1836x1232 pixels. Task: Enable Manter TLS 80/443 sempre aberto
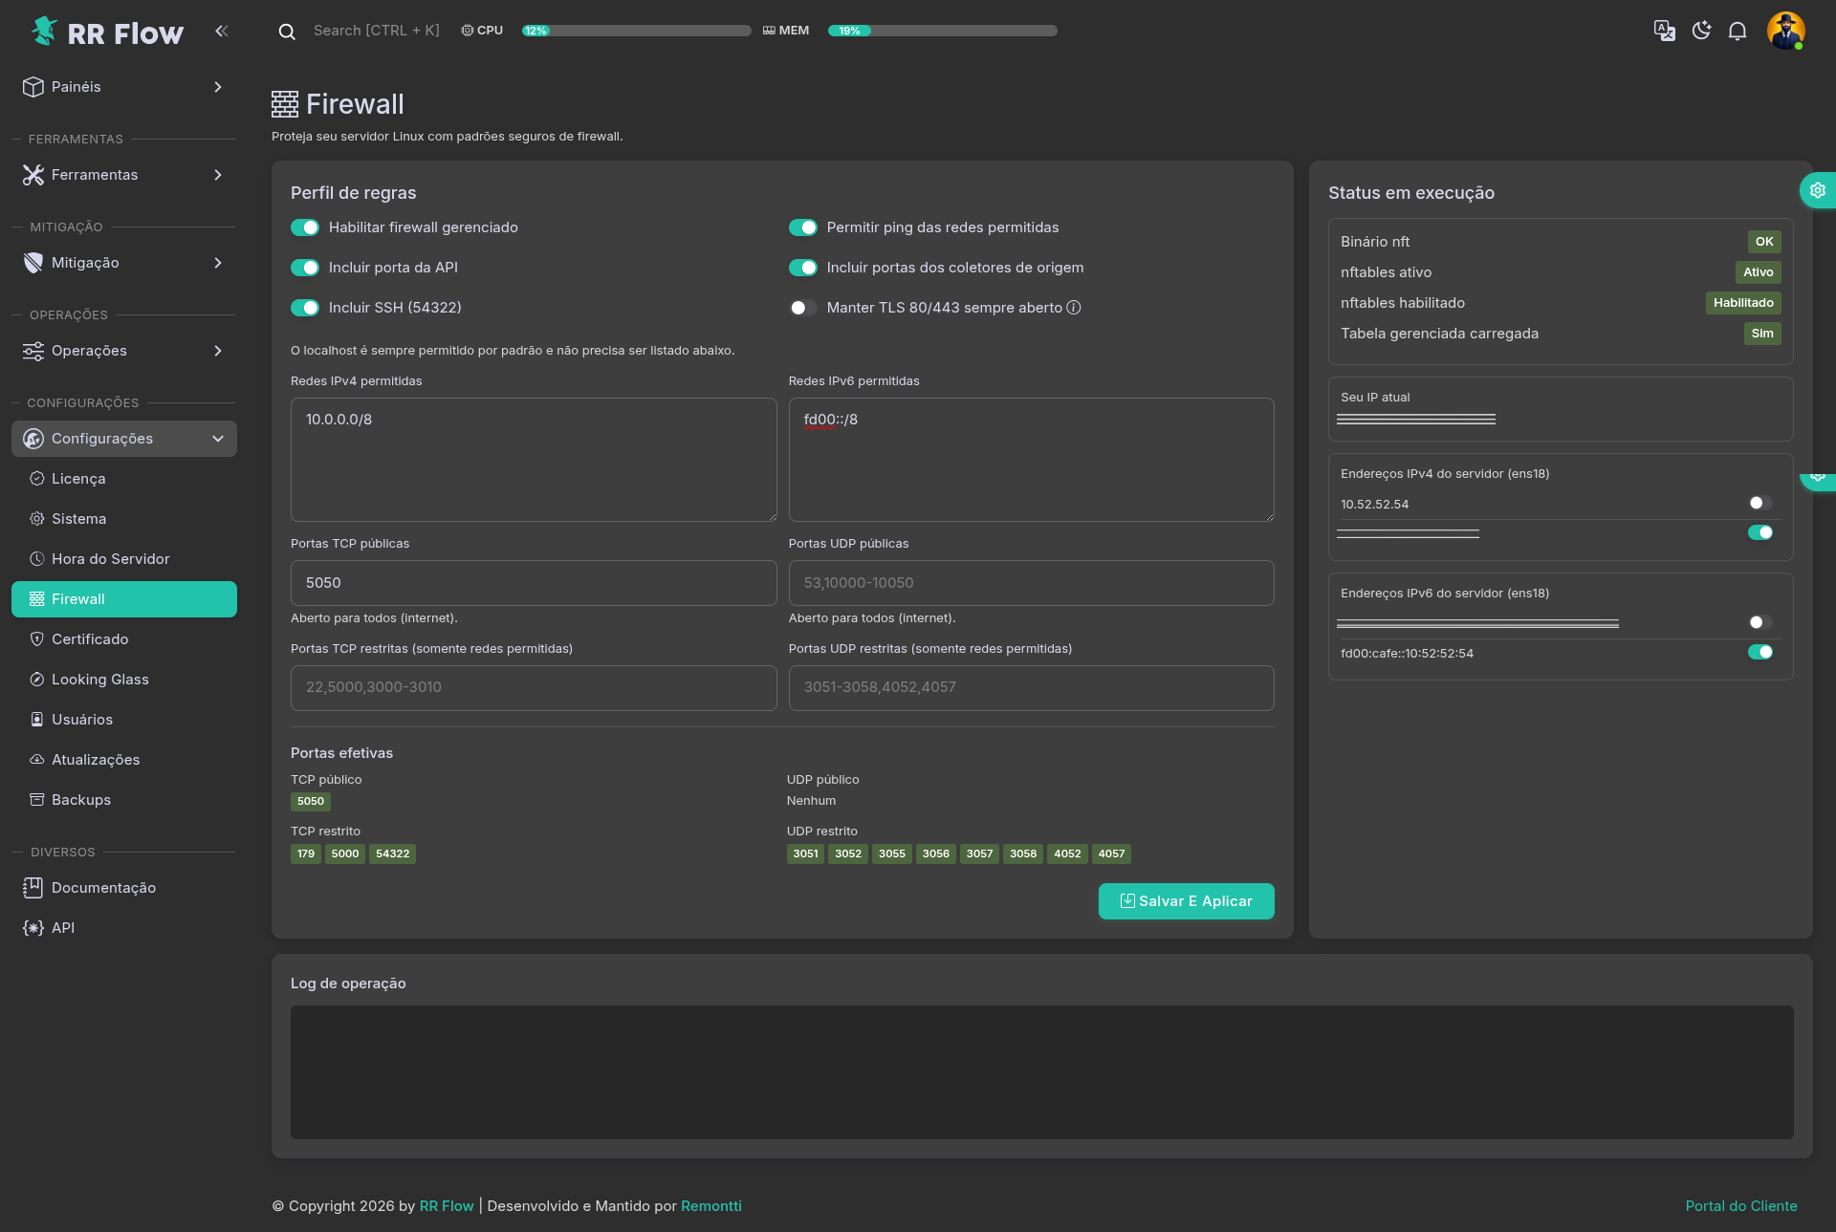click(x=802, y=308)
